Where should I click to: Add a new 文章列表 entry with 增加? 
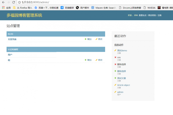pyautogui.click(x=88, y=39)
